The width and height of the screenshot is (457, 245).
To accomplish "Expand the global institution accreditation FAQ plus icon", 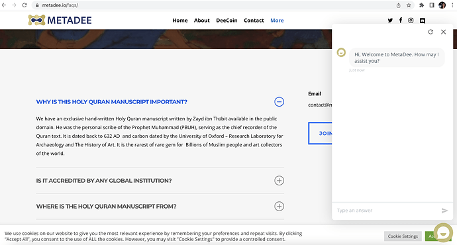I will click(279, 181).
